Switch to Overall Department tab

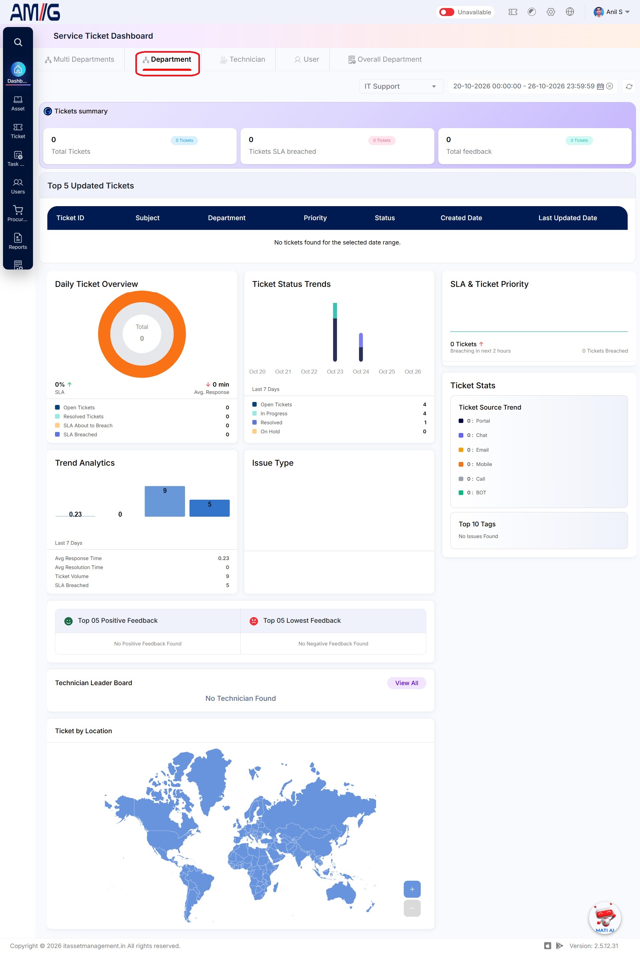coord(385,59)
